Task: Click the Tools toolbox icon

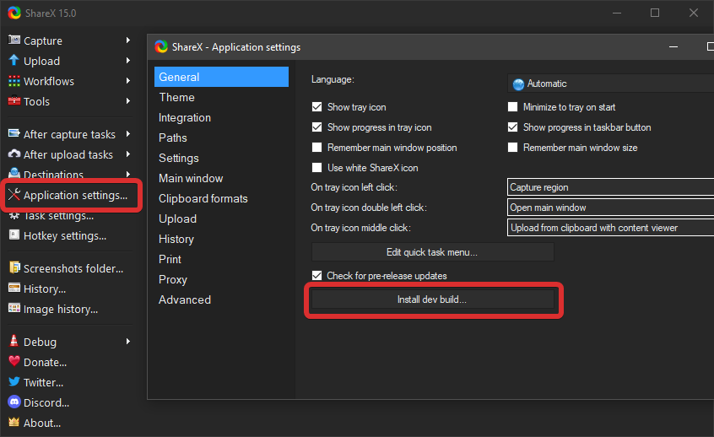Action: pos(14,101)
